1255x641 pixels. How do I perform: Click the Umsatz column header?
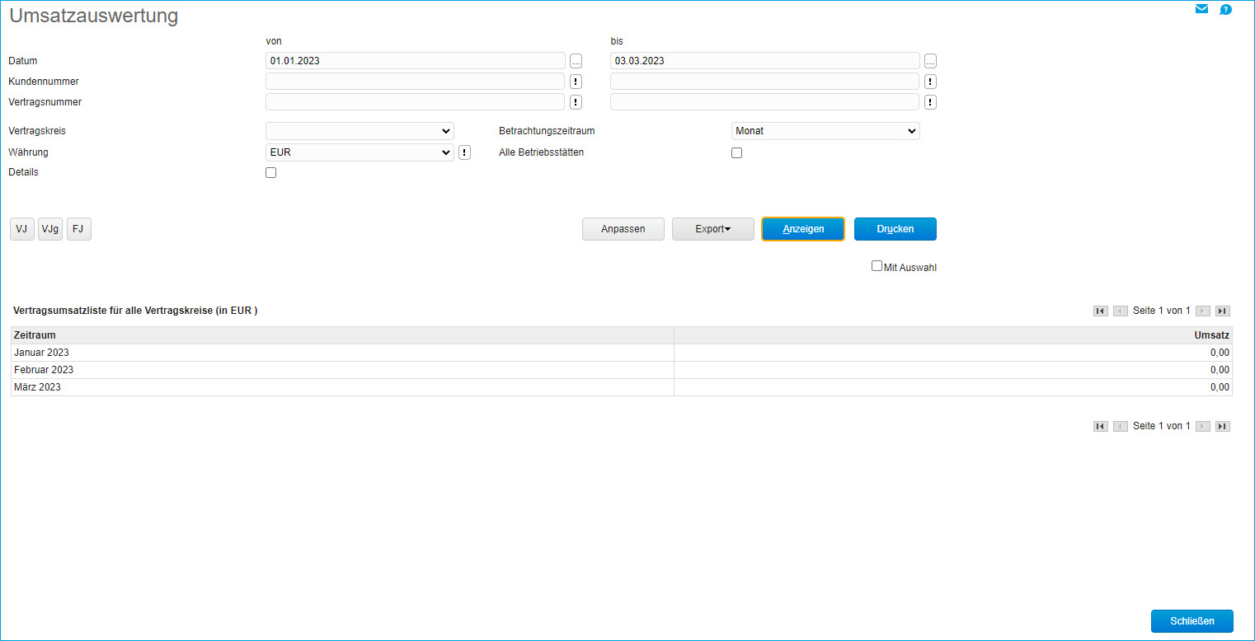coord(1211,335)
